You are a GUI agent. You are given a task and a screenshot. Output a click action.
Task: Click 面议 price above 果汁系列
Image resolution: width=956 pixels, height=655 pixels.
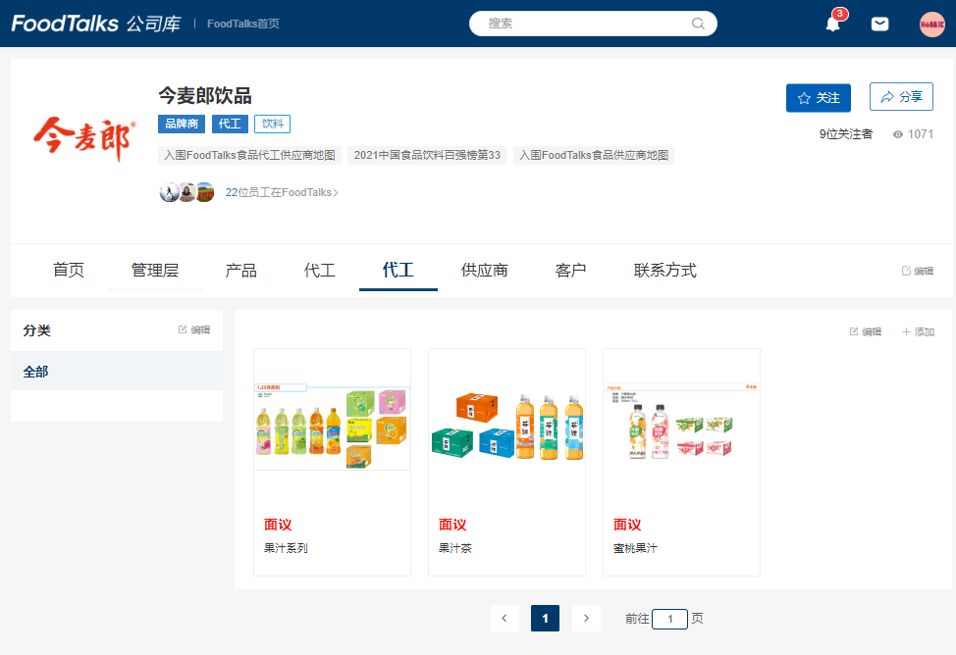coord(278,525)
